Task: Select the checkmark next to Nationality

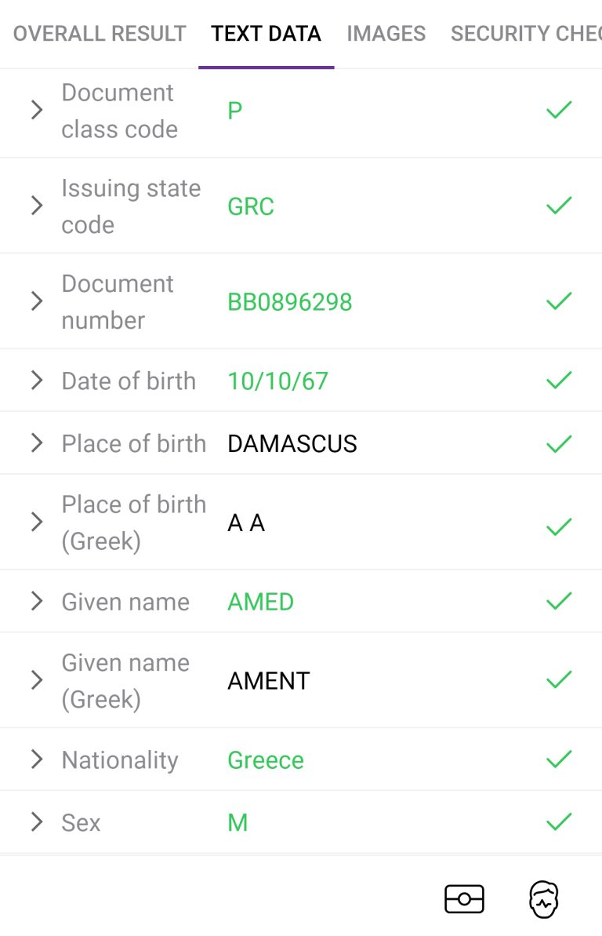Action: 559,759
